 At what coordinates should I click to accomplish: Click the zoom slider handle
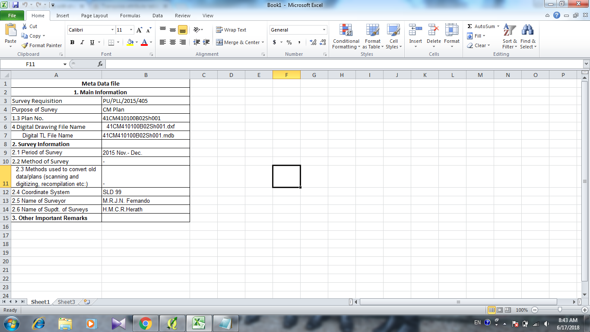(560, 310)
